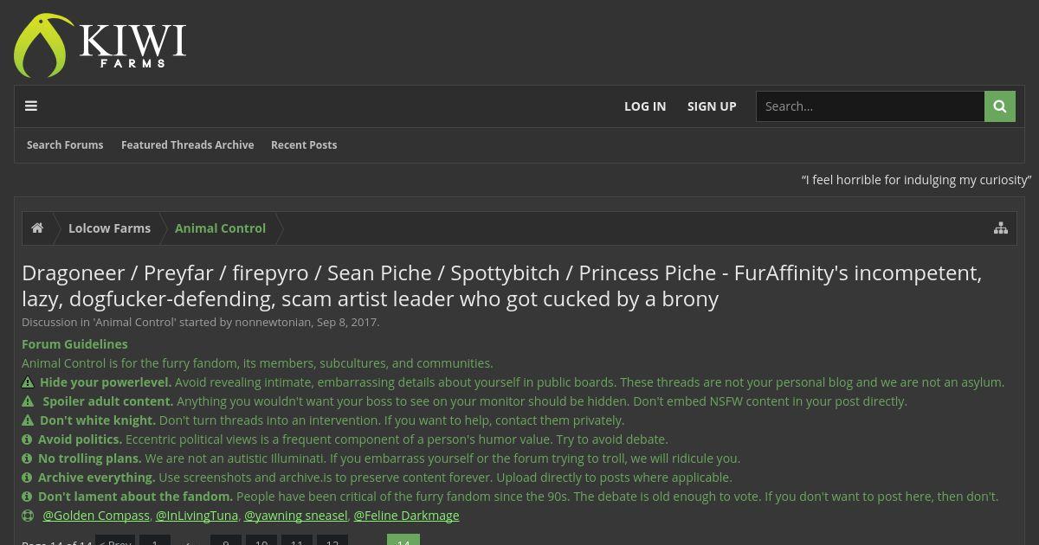Click the green search magnifier button
Screen dimensions: 1039x545
click(x=1000, y=106)
